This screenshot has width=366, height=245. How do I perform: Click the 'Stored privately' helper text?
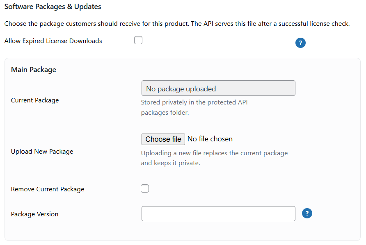click(194, 102)
